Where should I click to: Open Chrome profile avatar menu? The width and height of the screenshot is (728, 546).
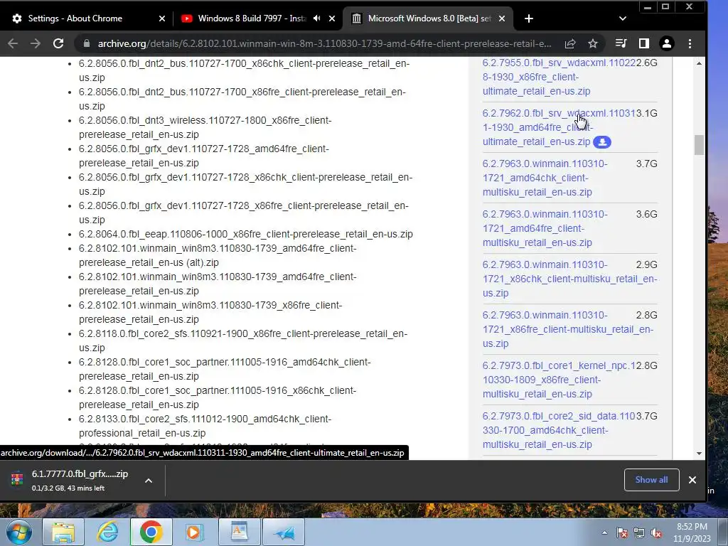[667, 43]
